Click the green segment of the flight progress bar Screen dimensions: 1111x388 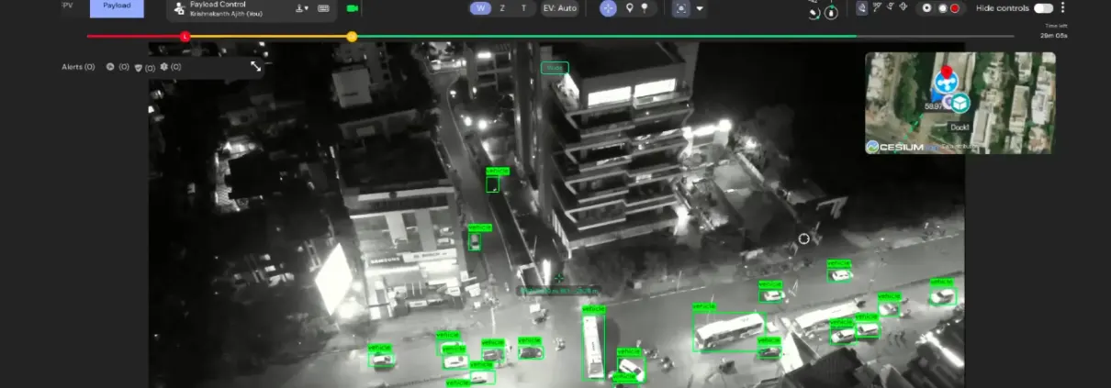click(606, 37)
